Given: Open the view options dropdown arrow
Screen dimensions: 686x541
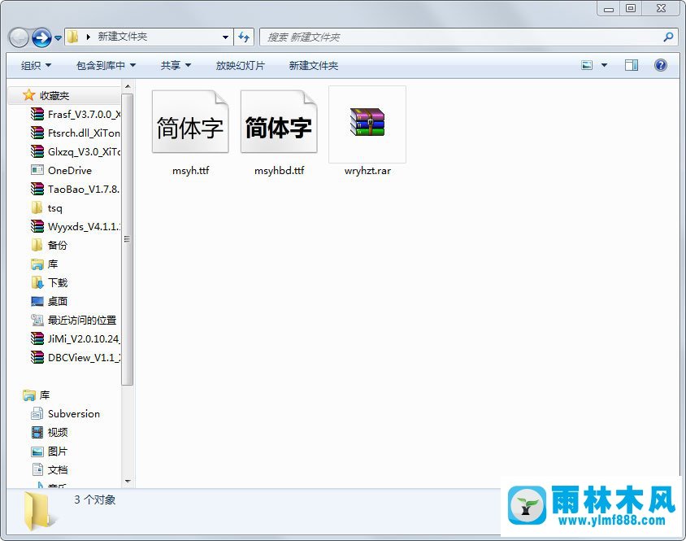Looking at the screenshot, I should click(605, 65).
